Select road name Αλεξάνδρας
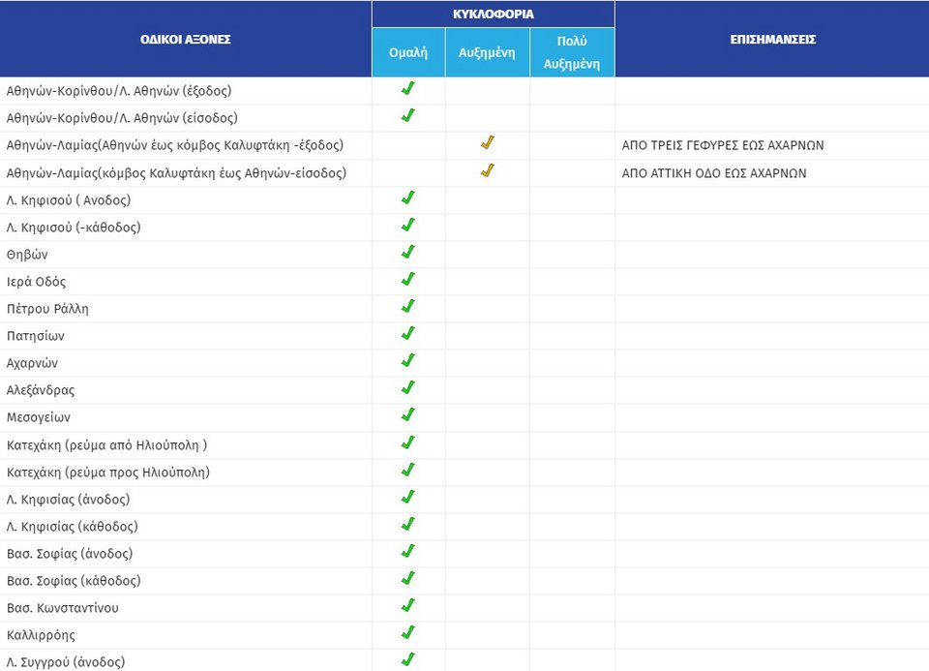The height and width of the screenshot is (671, 929). 41,390
